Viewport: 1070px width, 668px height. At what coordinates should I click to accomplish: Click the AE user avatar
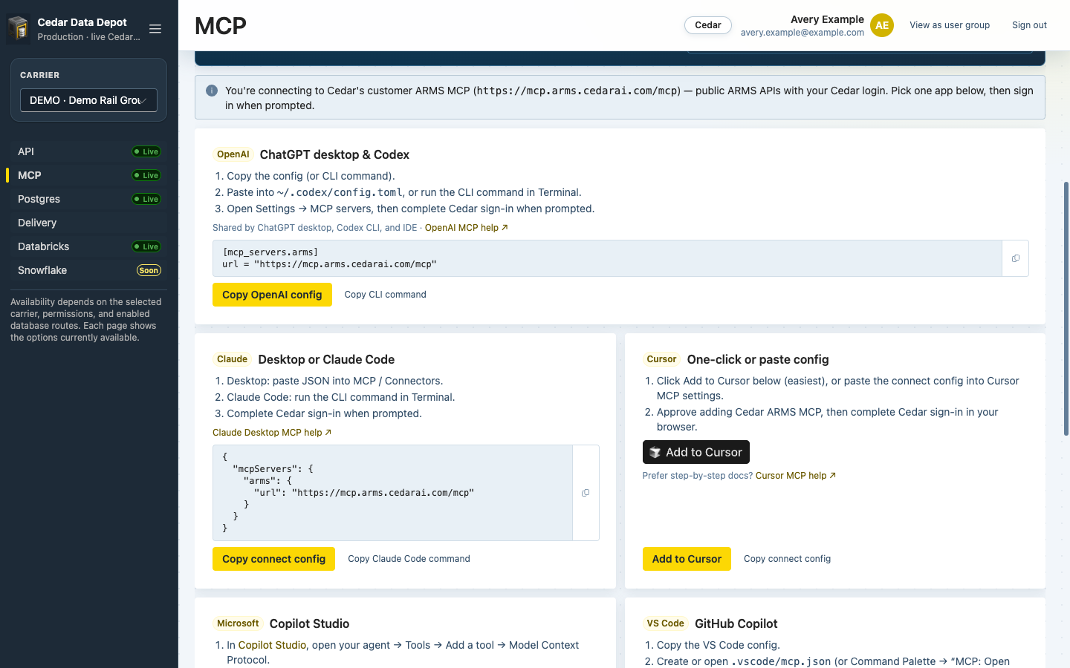tap(882, 25)
